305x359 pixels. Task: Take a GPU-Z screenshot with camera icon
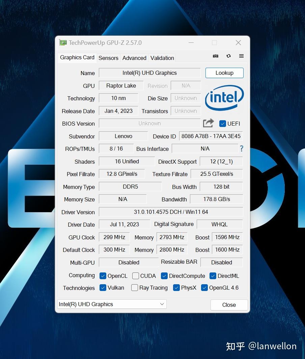(215, 56)
